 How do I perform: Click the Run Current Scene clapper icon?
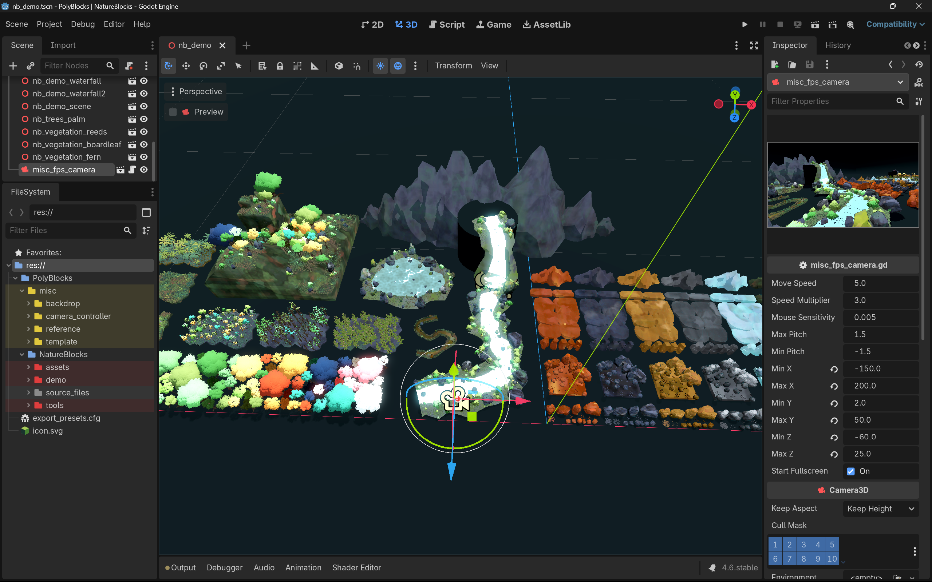pyautogui.click(x=815, y=24)
